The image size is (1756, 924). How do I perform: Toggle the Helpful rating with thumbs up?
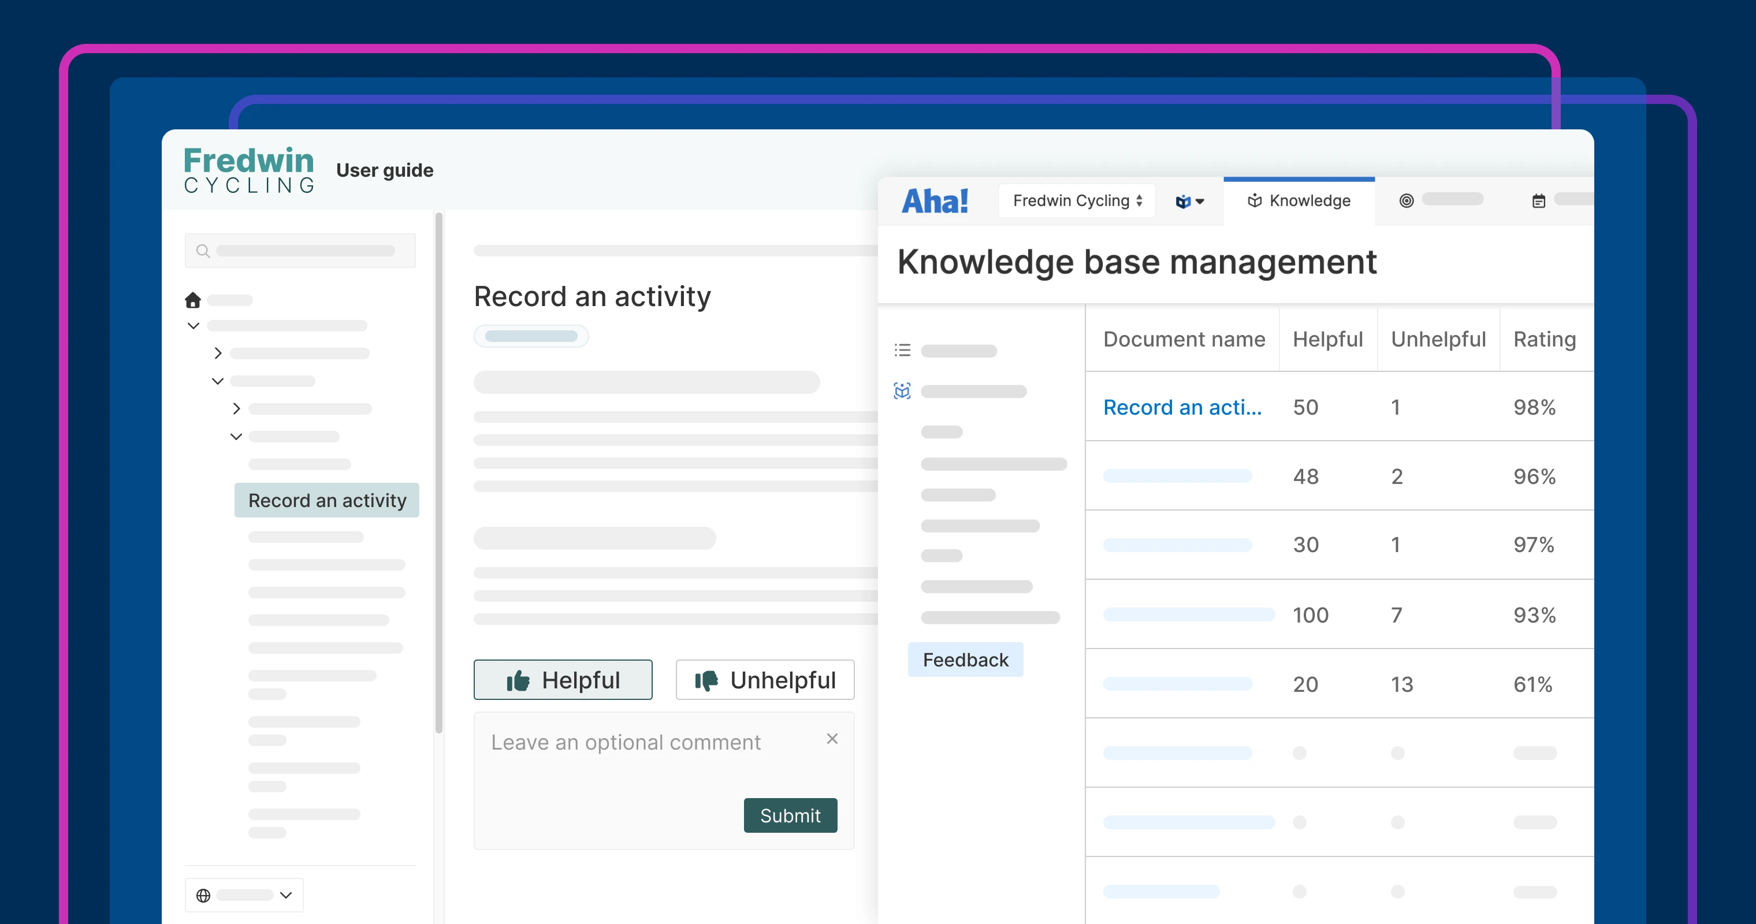click(563, 679)
